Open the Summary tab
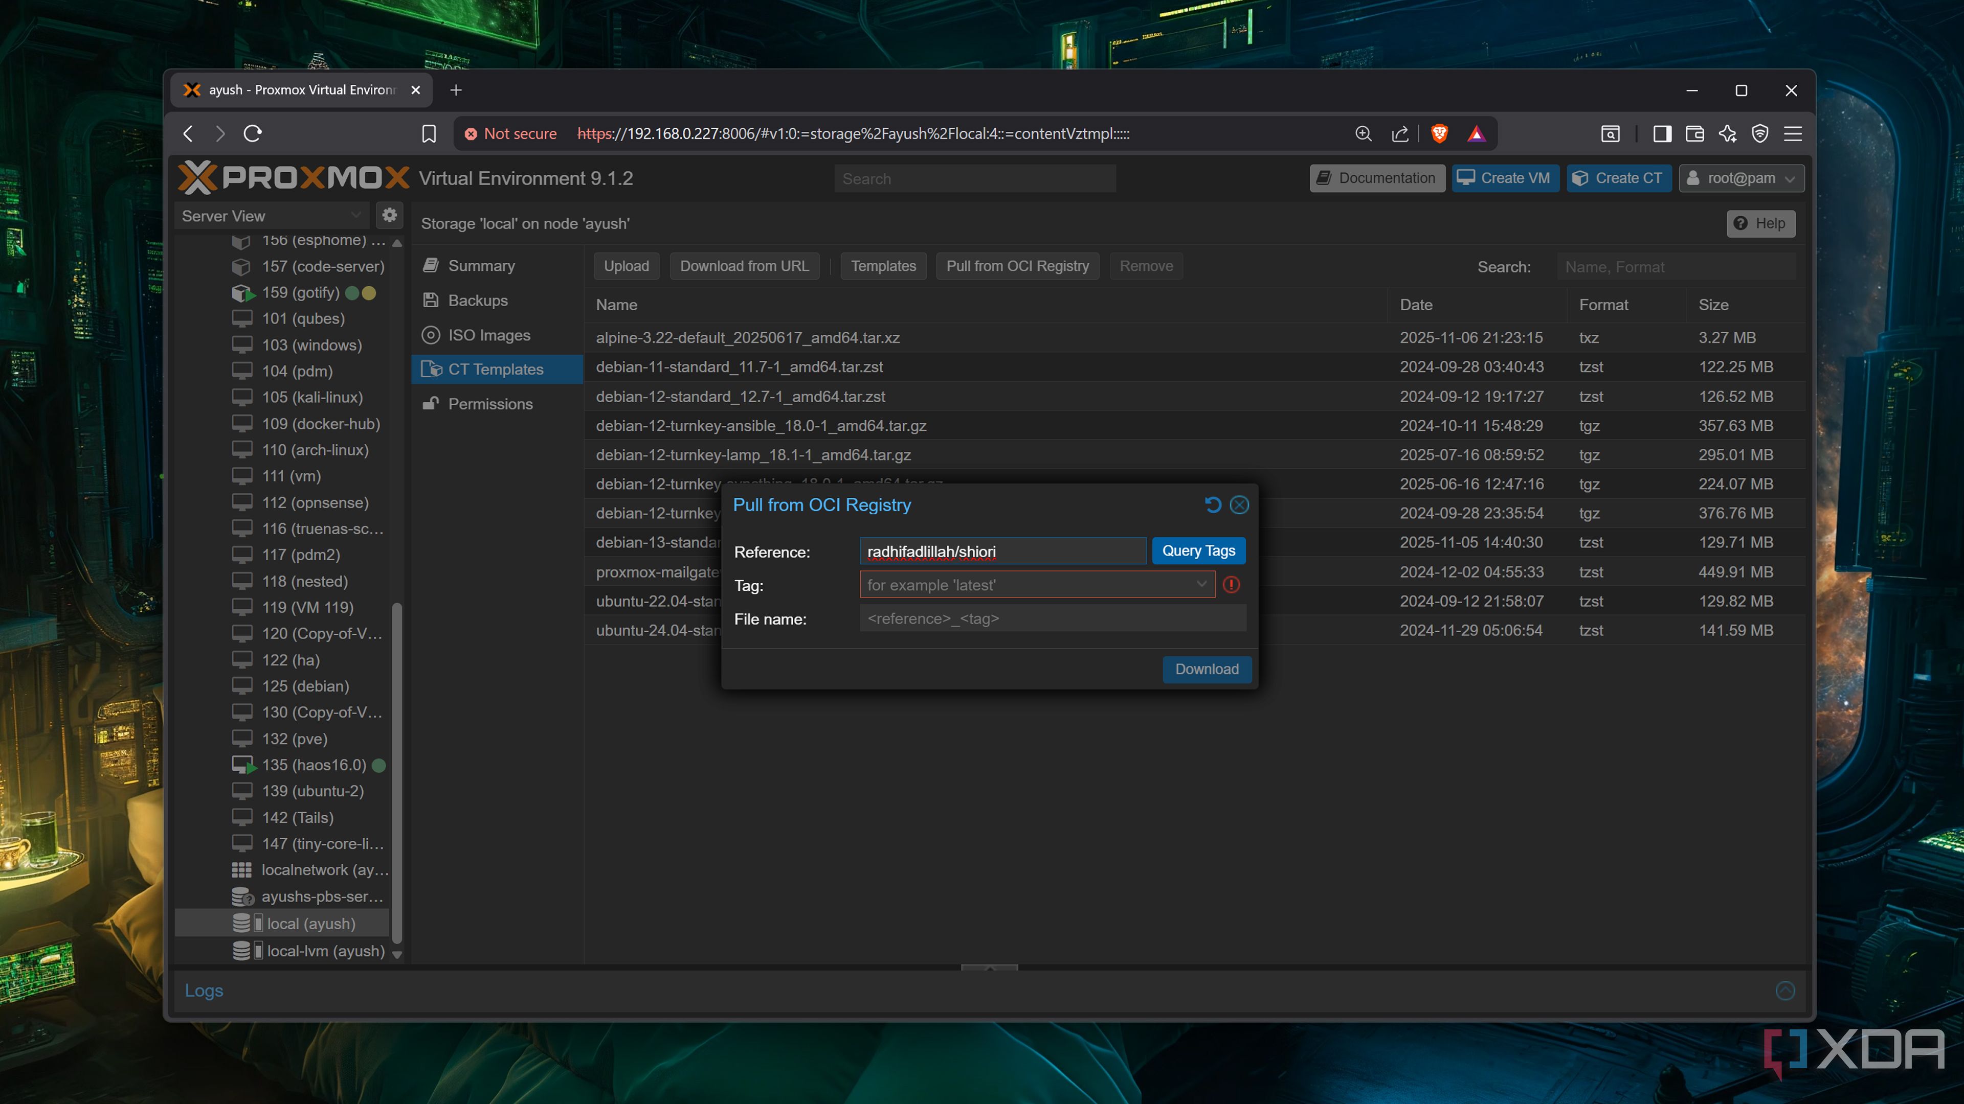 [497, 266]
